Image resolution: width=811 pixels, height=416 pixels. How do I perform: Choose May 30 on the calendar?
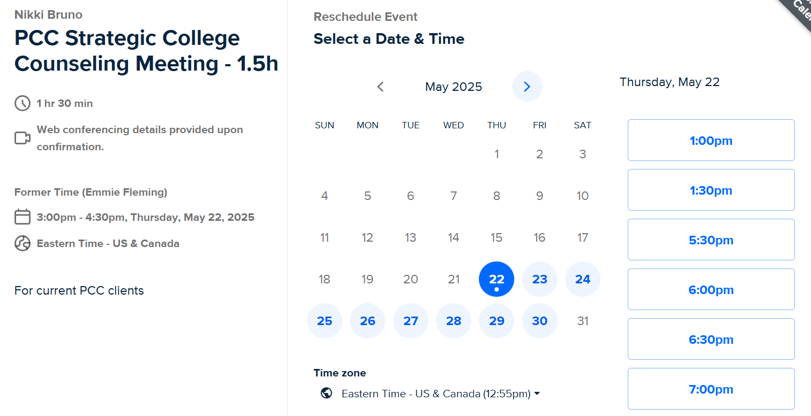[539, 321]
